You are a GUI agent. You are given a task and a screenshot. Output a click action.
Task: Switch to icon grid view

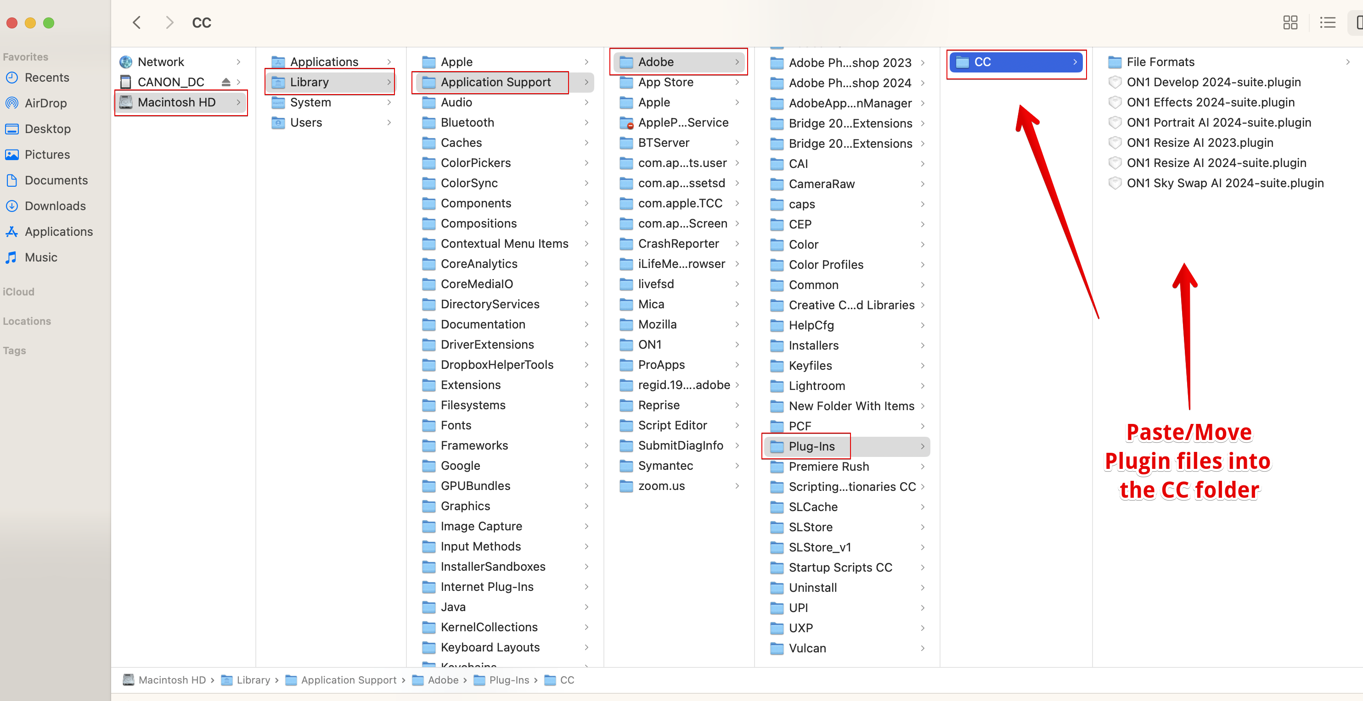(1290, 22)
